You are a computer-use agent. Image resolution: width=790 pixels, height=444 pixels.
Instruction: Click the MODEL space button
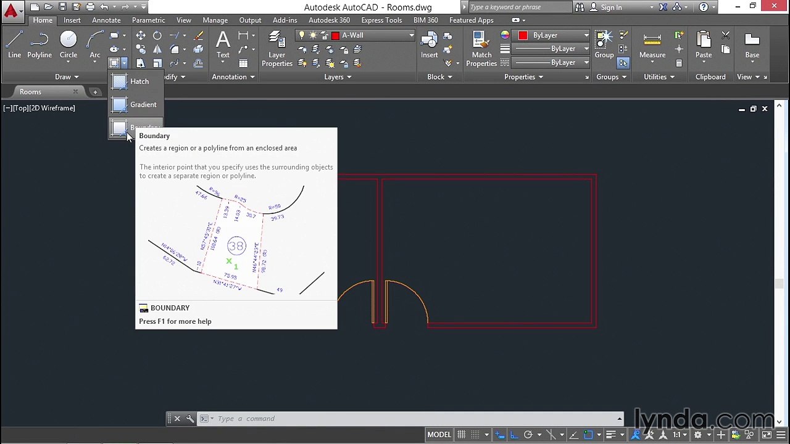[439, 435]
